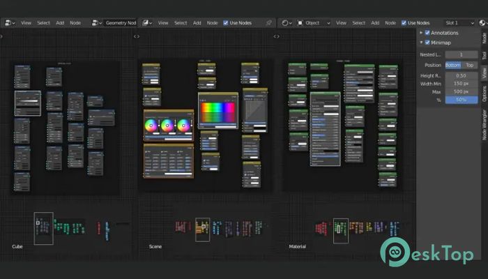The height and width of the screenshot is (279, 488).
Task: Select the Color Correction table node
Action: click(169, 161)
